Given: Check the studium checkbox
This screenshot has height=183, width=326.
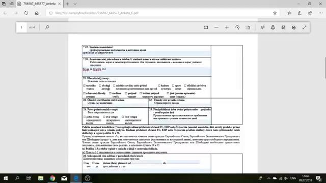Looking at the screenshot, I should coord(110,94).
